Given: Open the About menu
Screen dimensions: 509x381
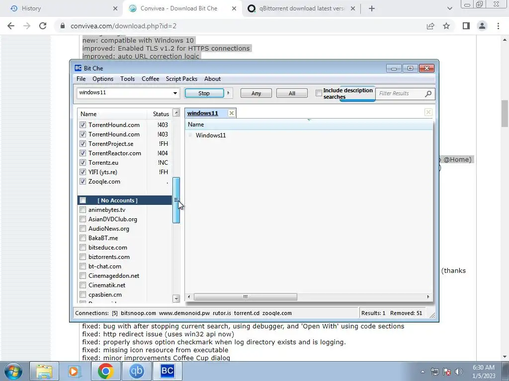Looking at the screenshot, I should [212, 79].
